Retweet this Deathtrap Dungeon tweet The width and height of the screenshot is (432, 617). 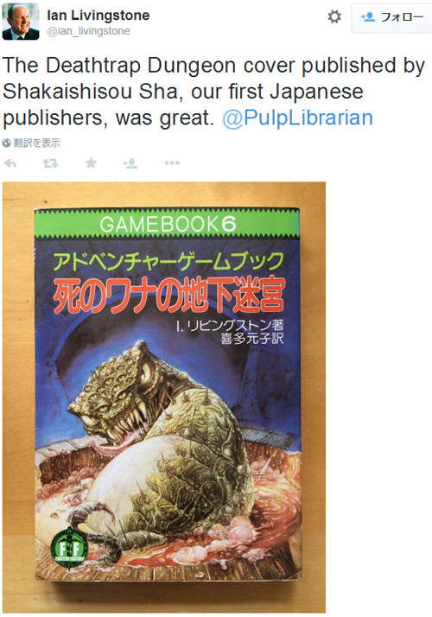coord(50,163)
